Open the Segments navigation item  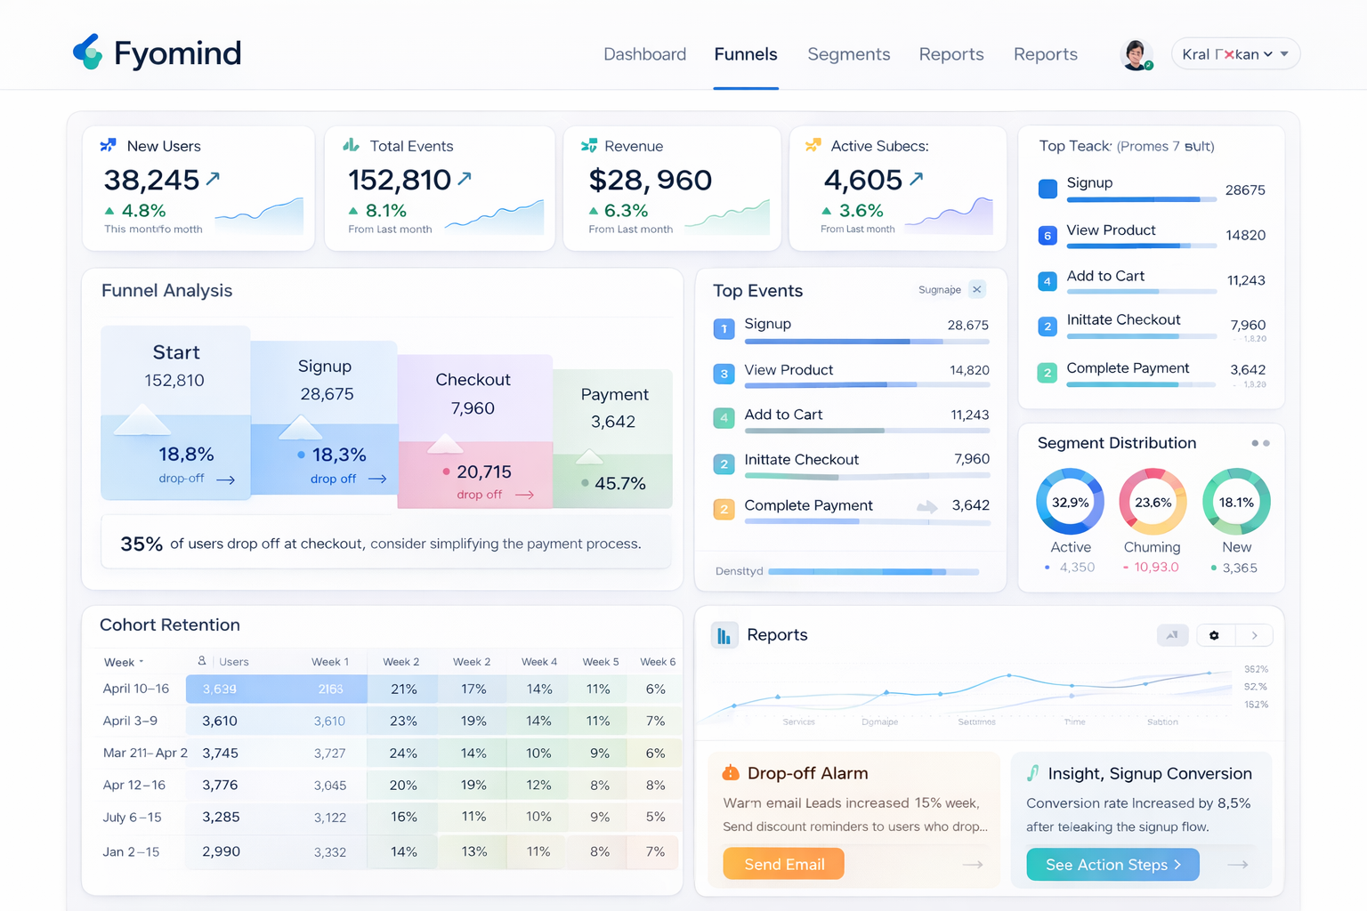click(848, 54)
